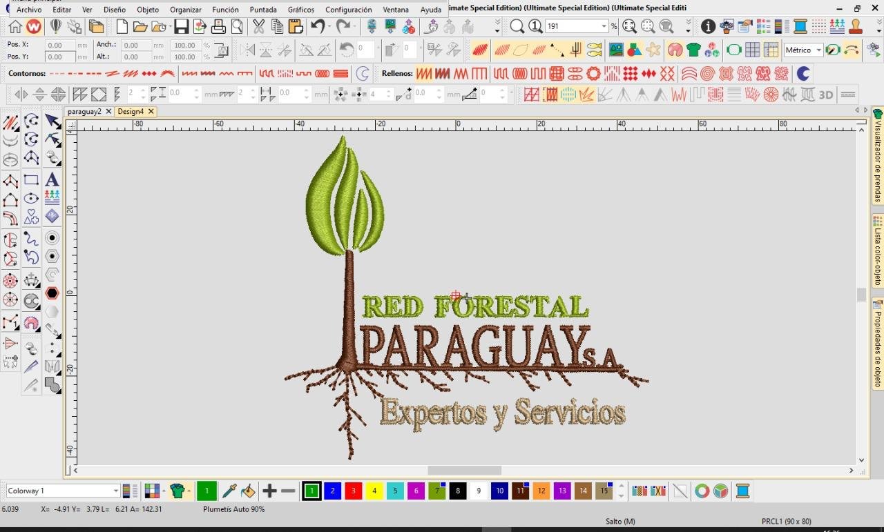Select the rectangle shape tool
This screenshot has width=884, height=532.
[31, 179]
